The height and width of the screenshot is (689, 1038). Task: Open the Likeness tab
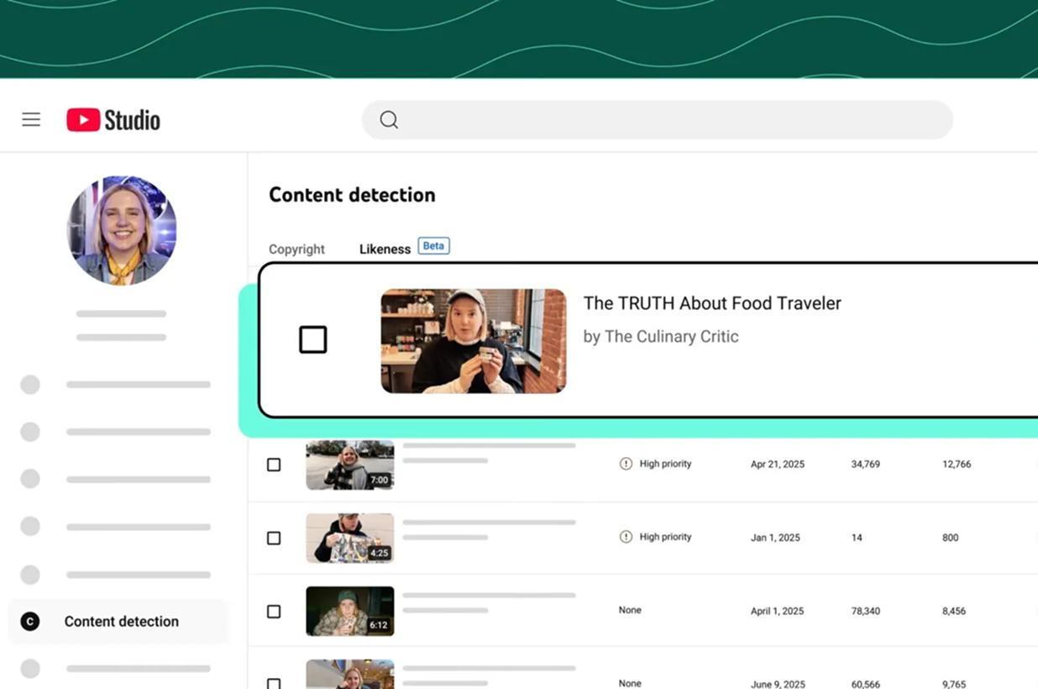click(x=385, y=249)
